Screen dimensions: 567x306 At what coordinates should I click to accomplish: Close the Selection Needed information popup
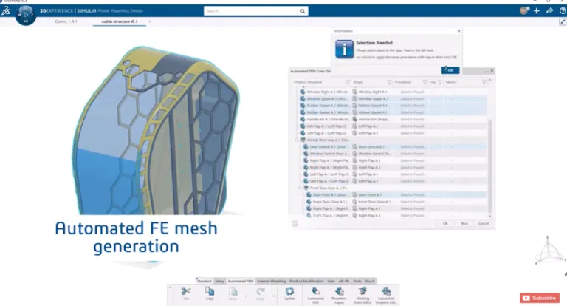(459, 31)
